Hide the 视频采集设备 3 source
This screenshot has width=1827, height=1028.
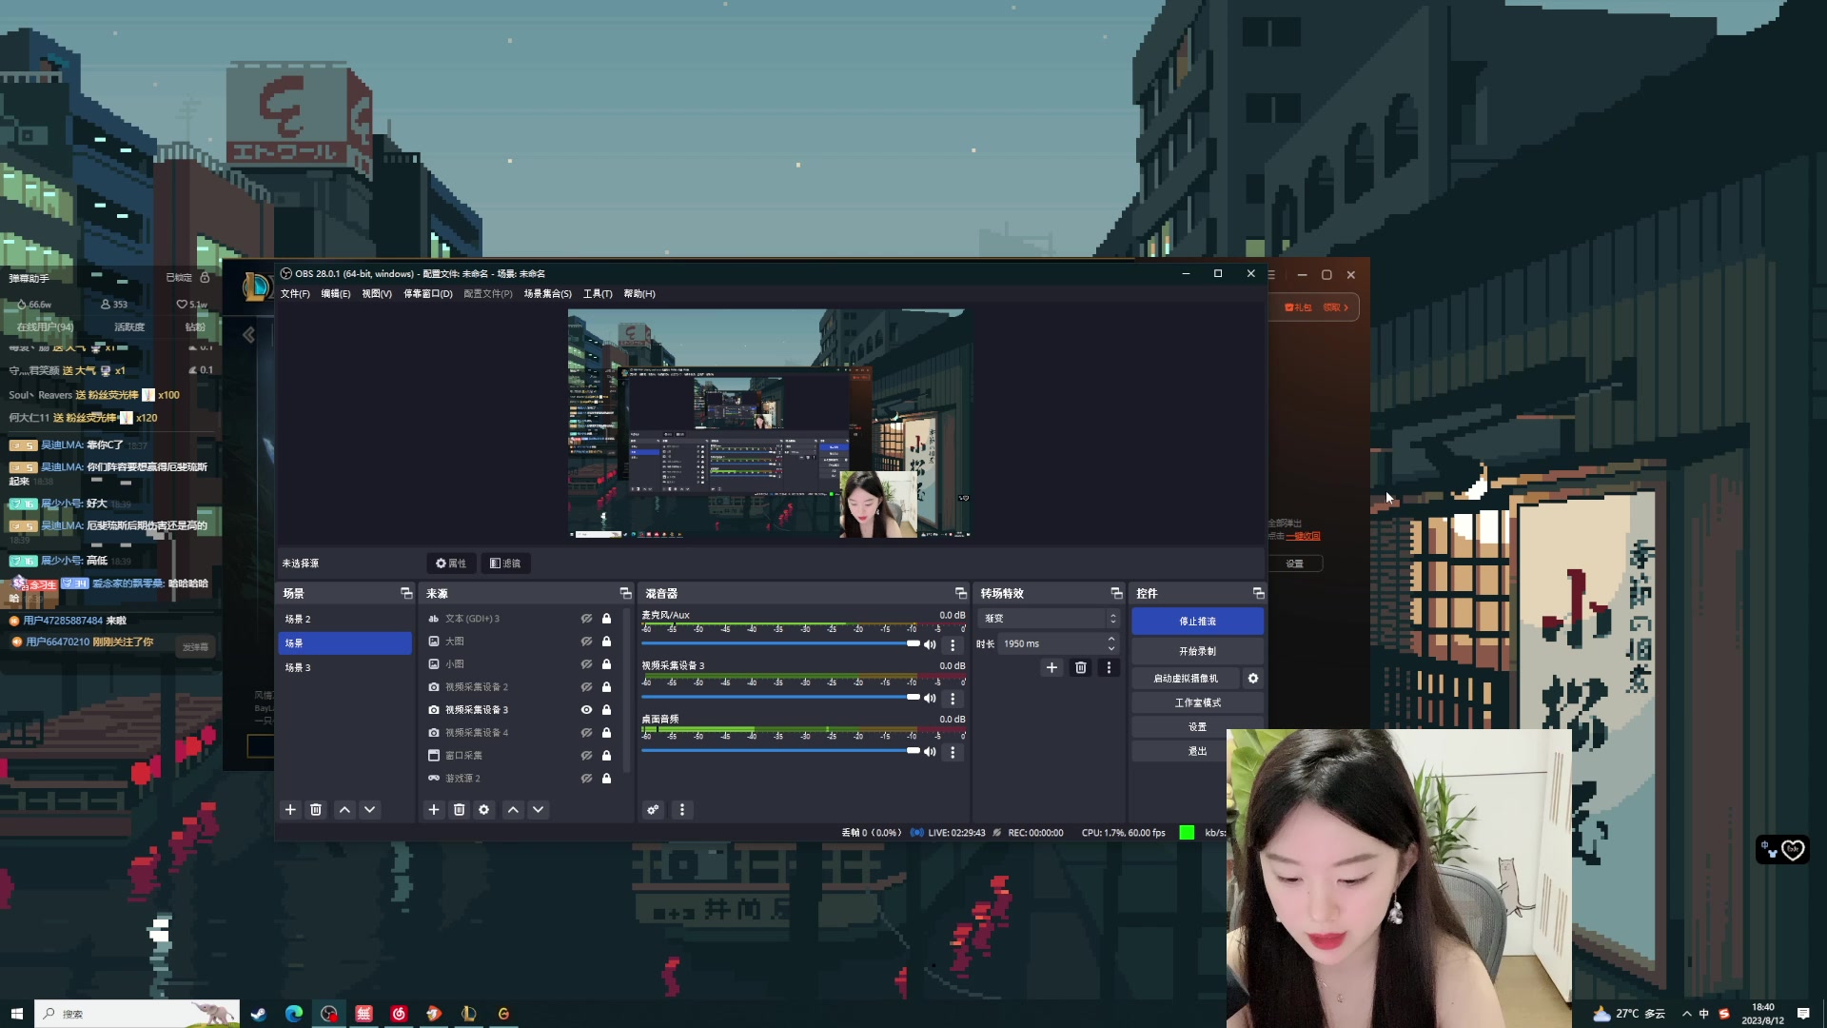point(586,710)
